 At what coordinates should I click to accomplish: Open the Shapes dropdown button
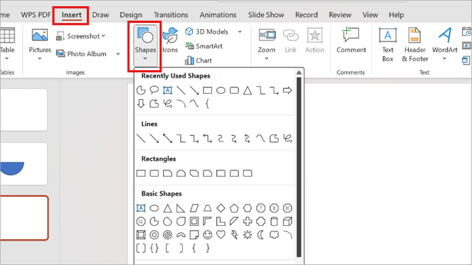tap(146, 45)
